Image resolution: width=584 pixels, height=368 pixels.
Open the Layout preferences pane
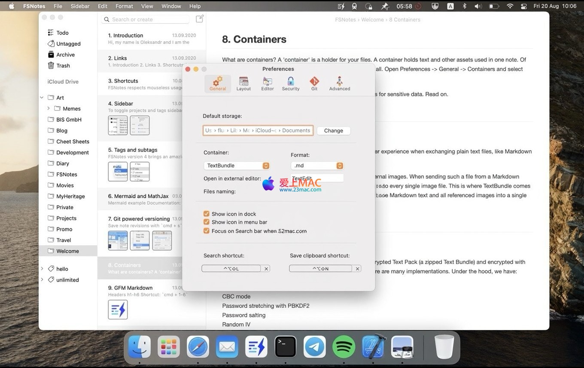coord(243,83)
